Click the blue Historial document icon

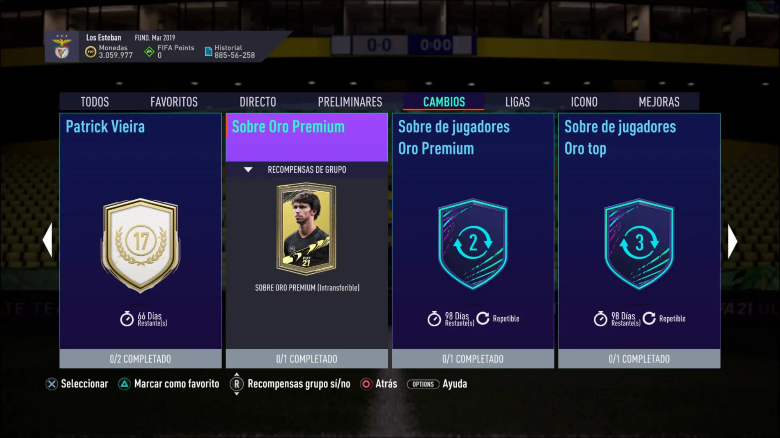click(x=209, y=51)
